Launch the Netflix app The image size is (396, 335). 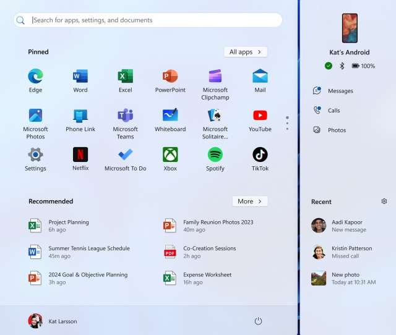80,159
